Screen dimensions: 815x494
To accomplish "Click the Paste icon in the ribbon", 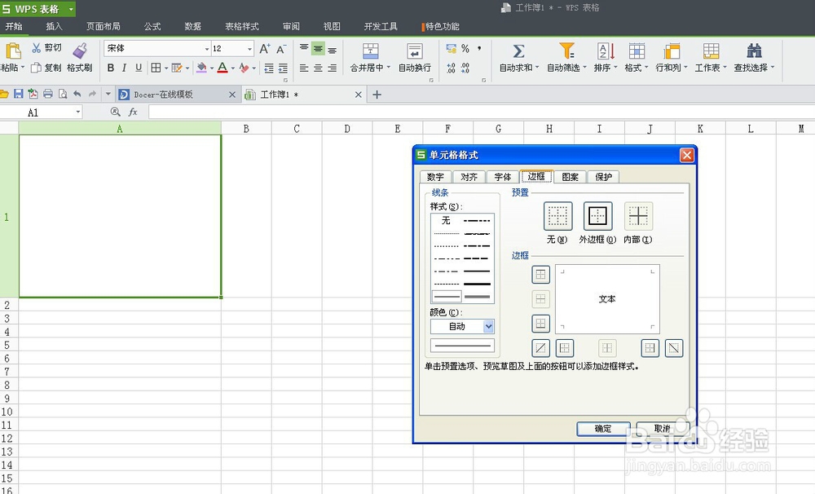I will pos(12,51).
